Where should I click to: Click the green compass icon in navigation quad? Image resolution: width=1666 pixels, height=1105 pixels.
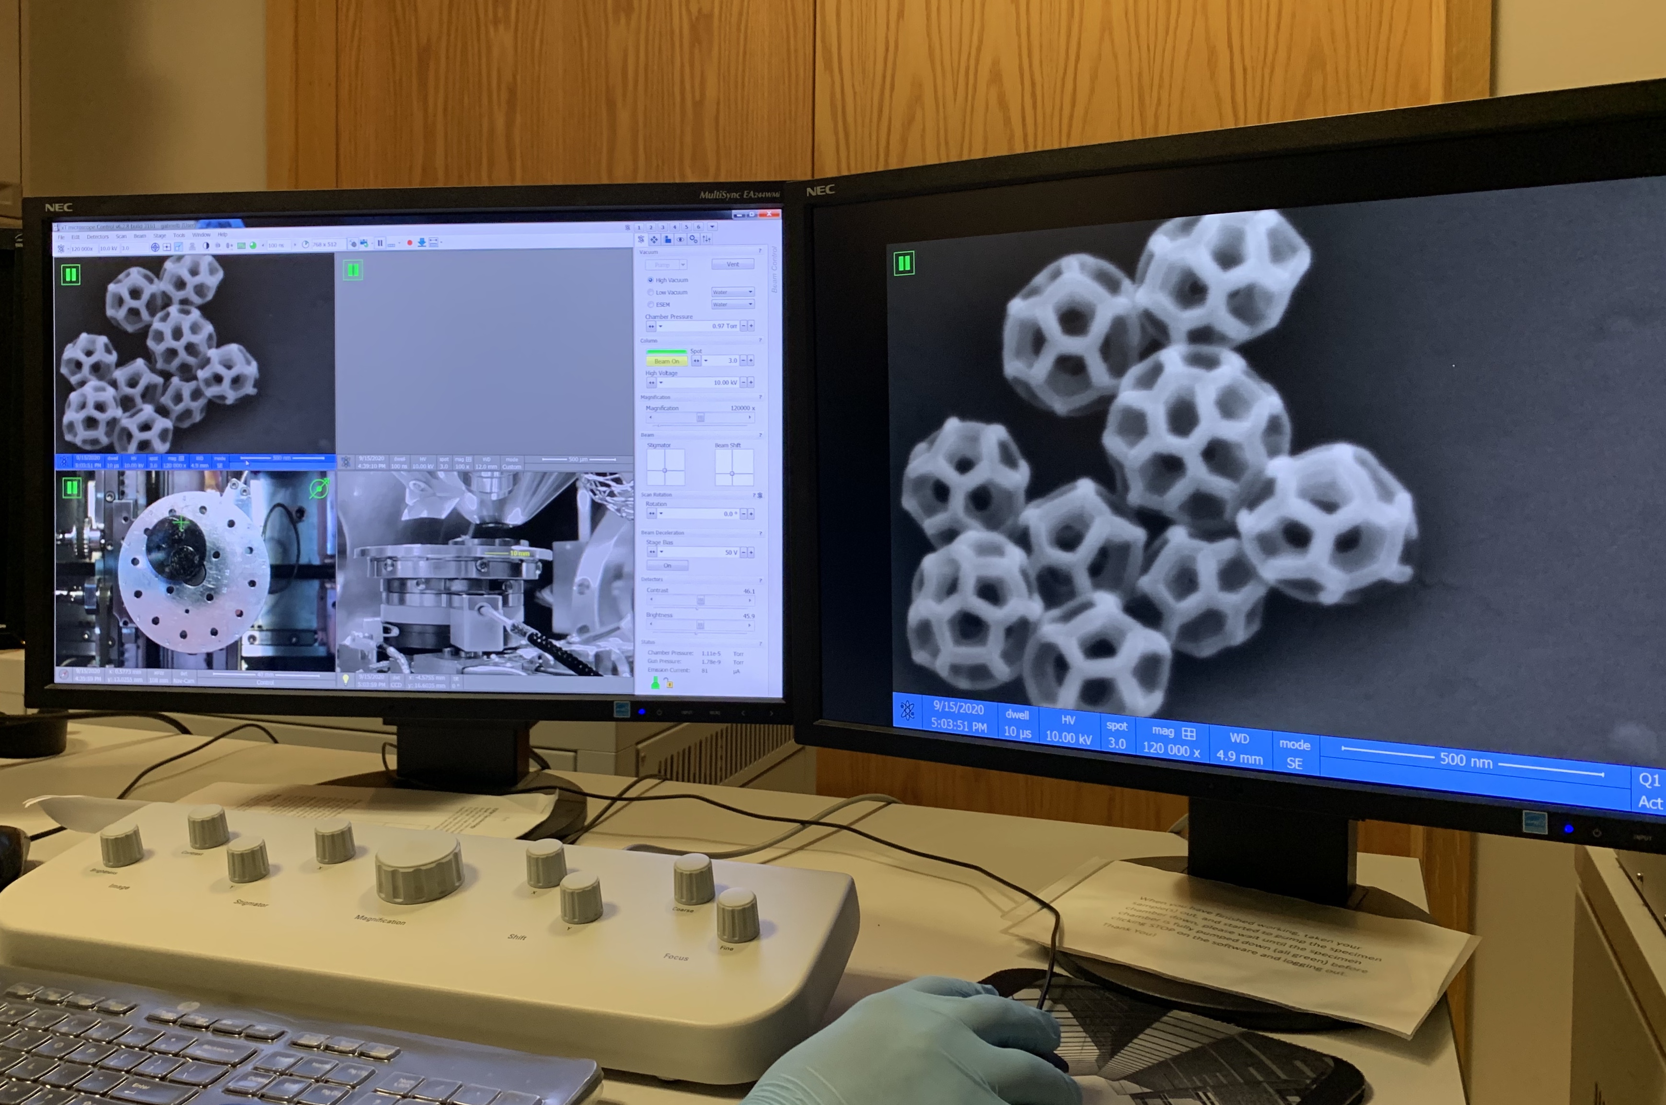point(319,488)
